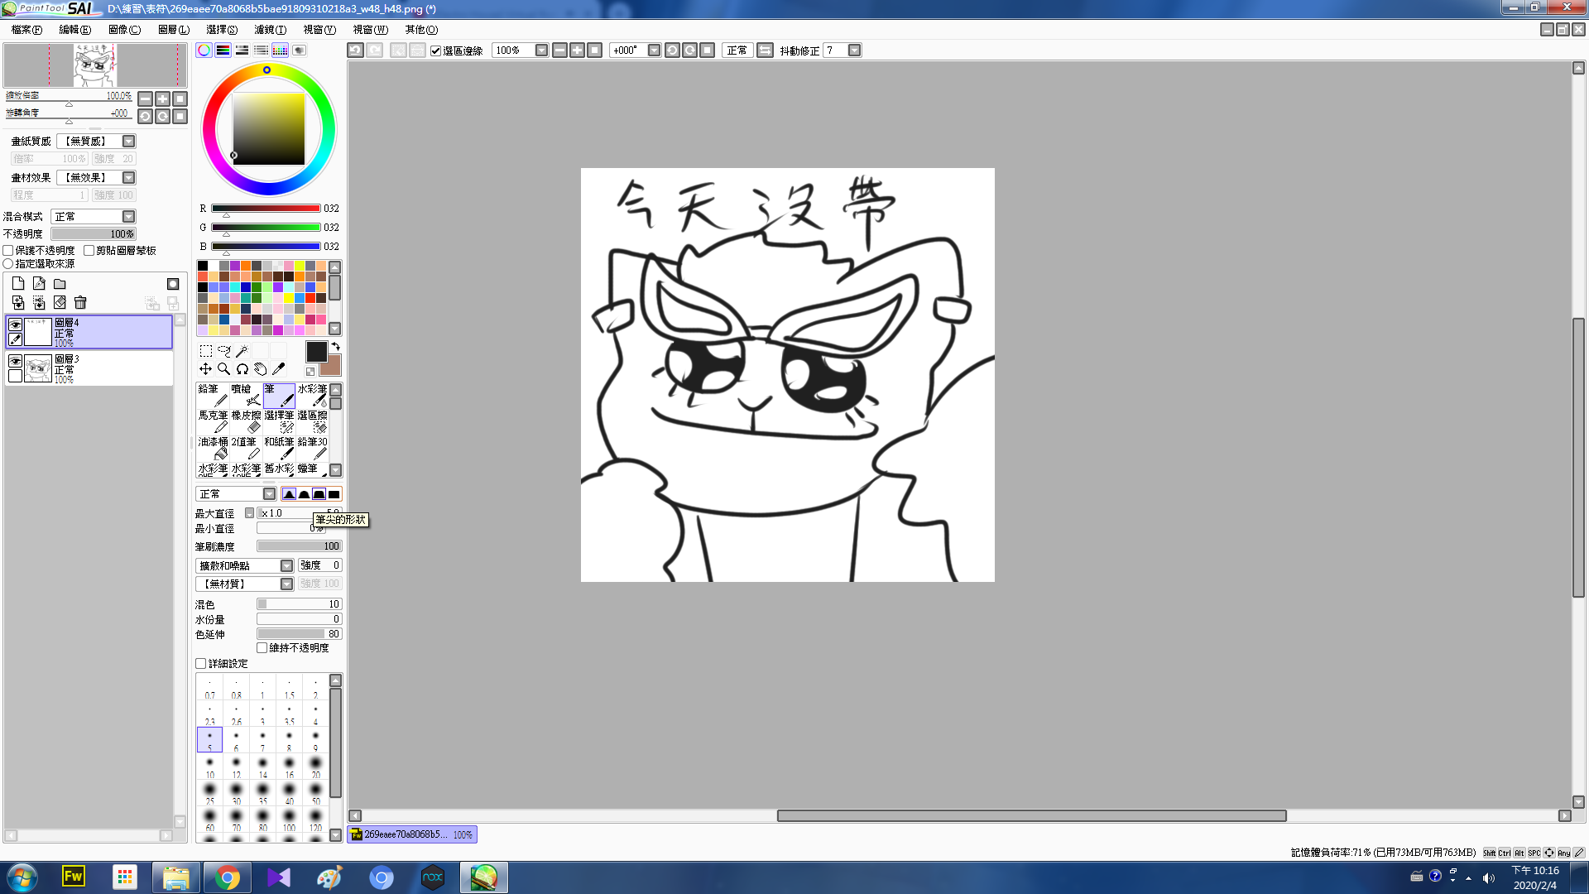Enable 維持不透明度 checkbox
1589x894 pixels.
coord(262,648)
